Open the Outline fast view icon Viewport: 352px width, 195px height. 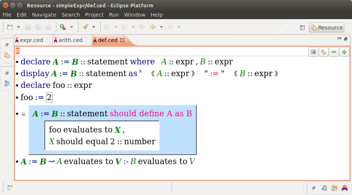pyautogui.click(x=7, y=83)
